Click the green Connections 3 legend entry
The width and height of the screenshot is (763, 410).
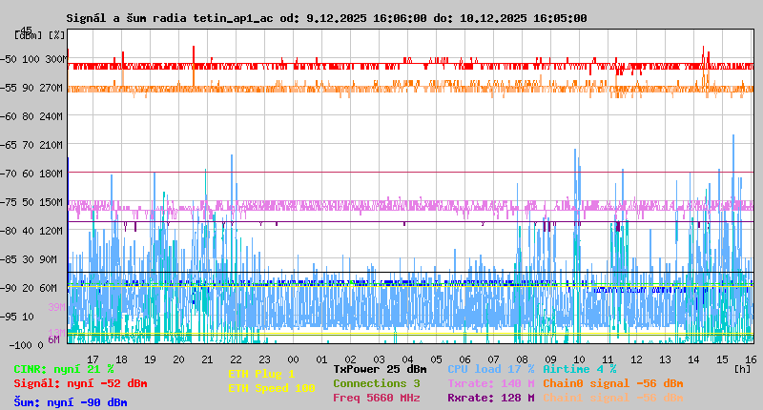(376, 383)
